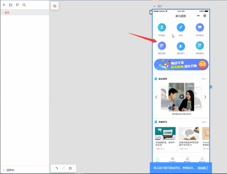Play the interview video in carousel
227x174 pixels.
pos(182,97)
